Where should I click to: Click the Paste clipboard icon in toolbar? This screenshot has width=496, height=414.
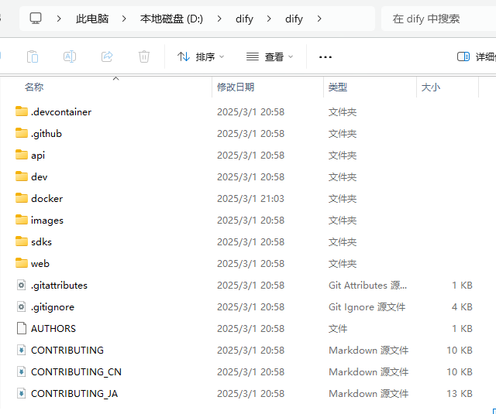[x=33, y=56]
